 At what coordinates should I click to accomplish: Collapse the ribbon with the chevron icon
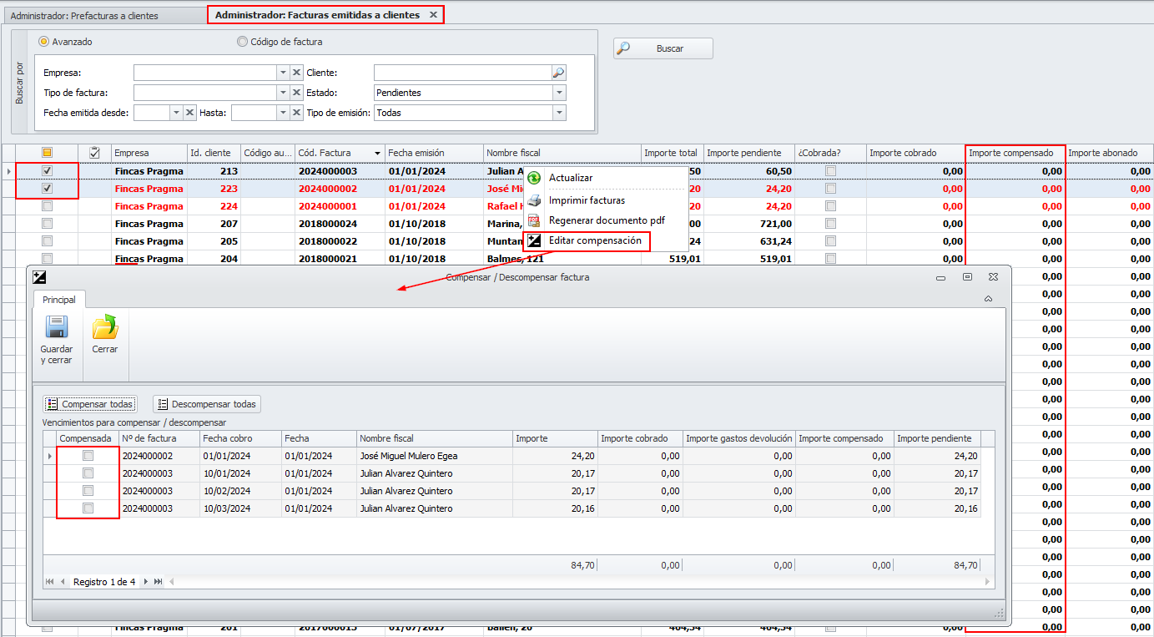click(988, 299)
